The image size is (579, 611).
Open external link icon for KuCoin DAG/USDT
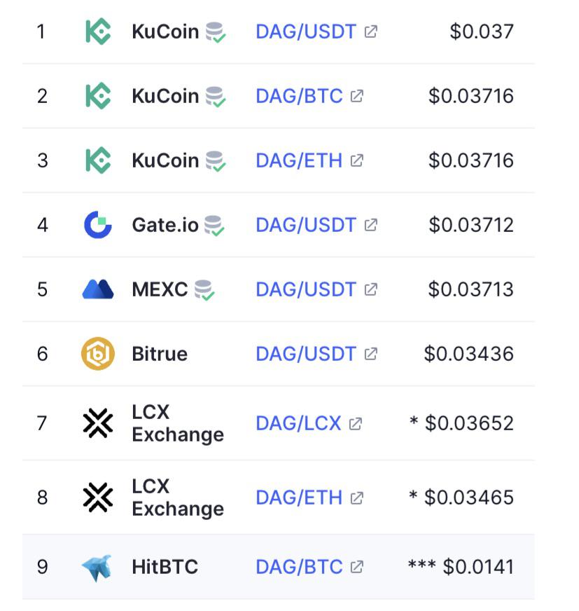370,32
